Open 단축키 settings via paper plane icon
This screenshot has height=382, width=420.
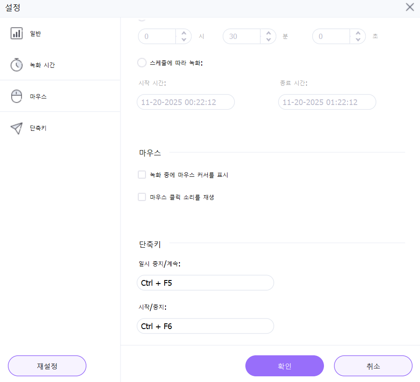click(17, 128)
